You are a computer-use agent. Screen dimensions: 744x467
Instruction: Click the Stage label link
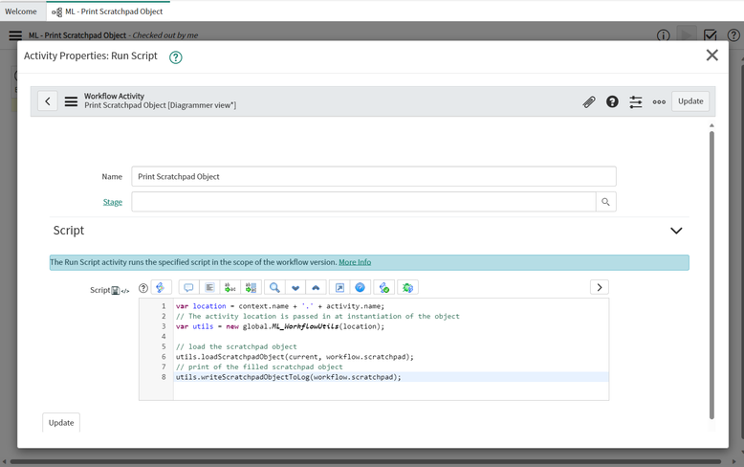[x=113, y=202]
